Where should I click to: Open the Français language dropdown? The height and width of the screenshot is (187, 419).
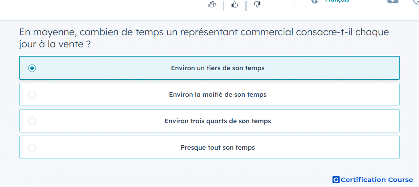pos(337,1)
